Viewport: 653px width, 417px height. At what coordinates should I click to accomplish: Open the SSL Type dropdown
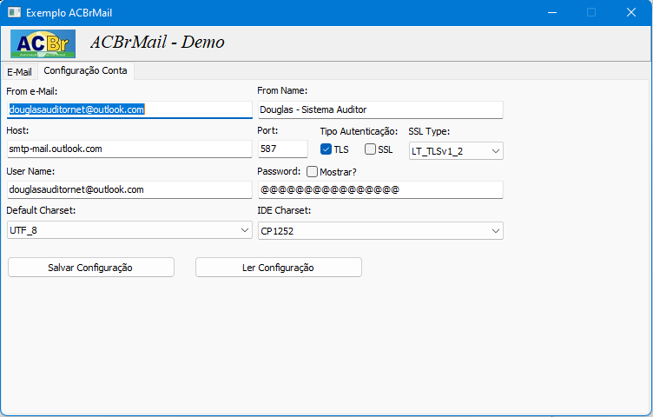[x=456, y=151]
